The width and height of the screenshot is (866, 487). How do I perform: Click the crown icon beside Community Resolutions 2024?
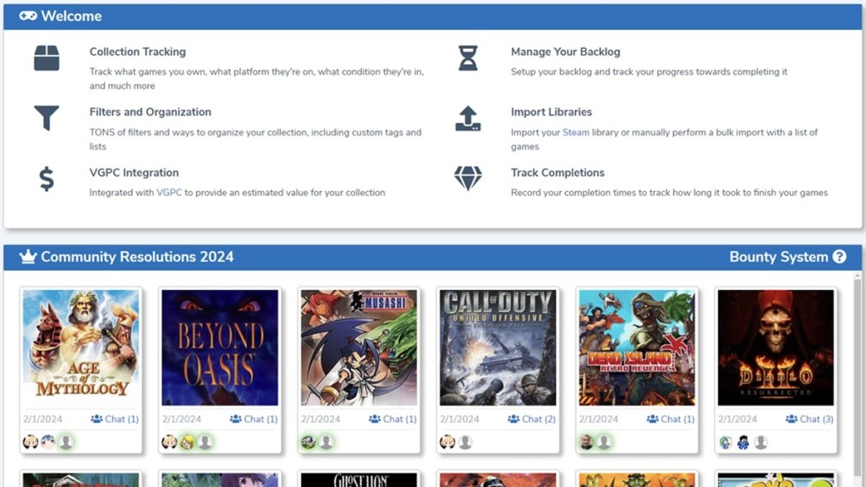26,256
